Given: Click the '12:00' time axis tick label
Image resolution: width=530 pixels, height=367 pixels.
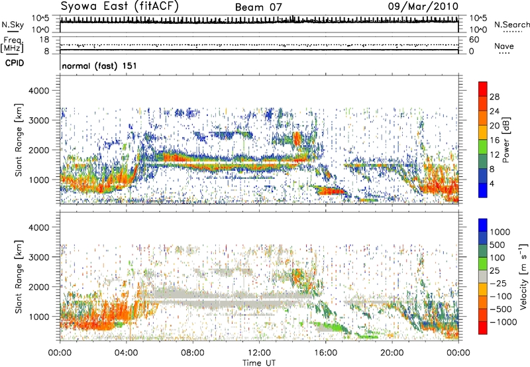Looking at the screenshot, I should (259, 353).
